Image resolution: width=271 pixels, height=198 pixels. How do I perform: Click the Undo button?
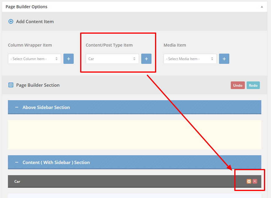[x=238, y=85]
